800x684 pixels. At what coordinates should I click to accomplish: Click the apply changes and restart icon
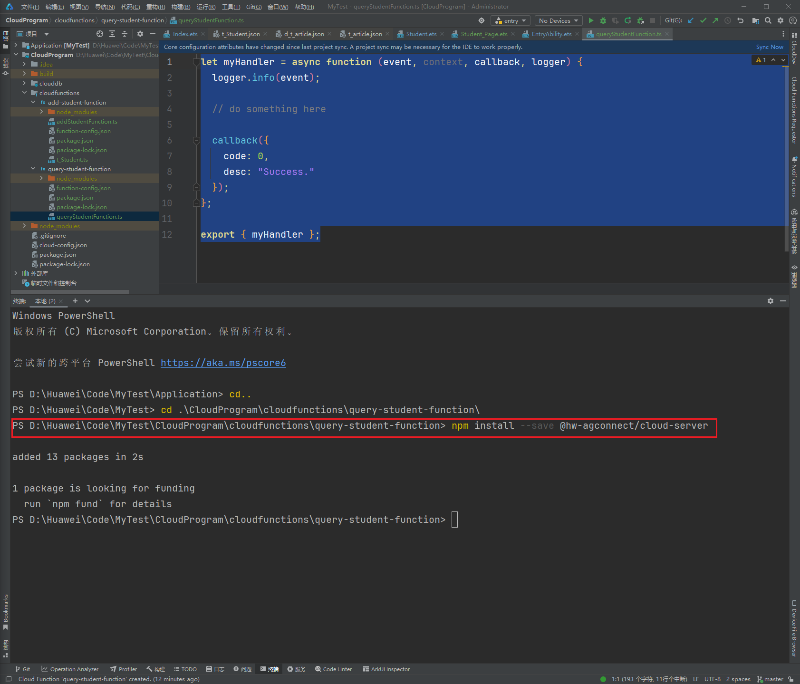click(x=628, y=20)
